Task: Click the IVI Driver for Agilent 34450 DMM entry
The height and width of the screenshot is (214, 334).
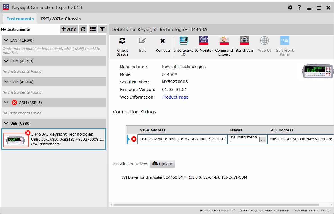Action: [x=184, y=177]
